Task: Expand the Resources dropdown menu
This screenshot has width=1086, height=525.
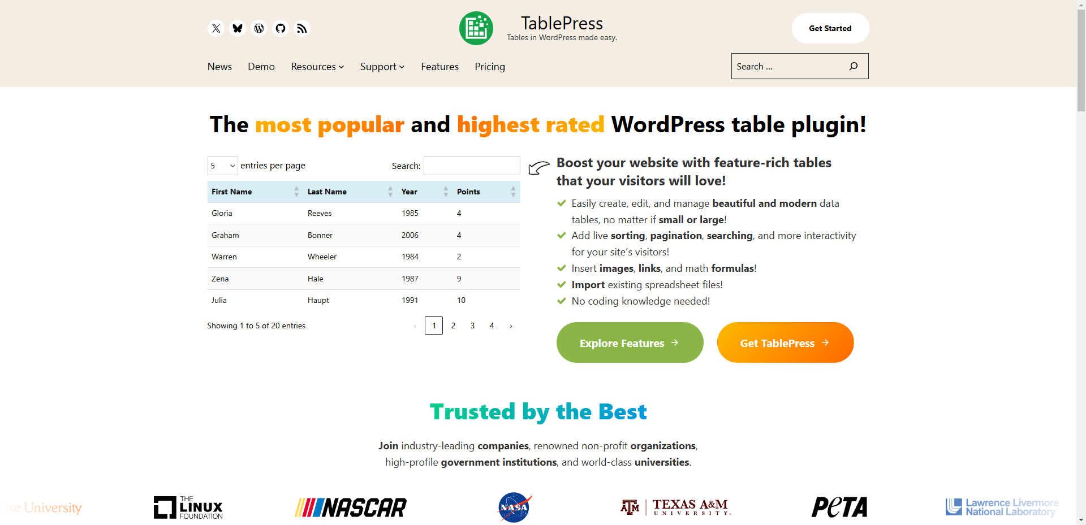Action: click(x=317, y=67)
